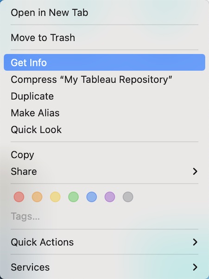
Task: Apply the purple color tag
Action: (110, 197)
